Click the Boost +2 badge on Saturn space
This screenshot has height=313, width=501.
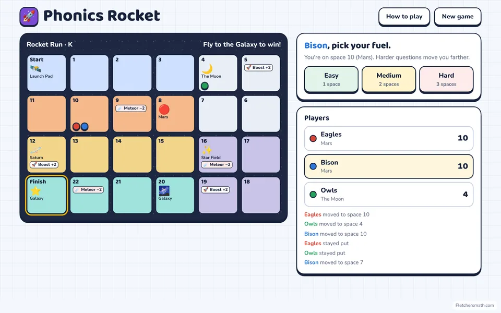(44, 164)
